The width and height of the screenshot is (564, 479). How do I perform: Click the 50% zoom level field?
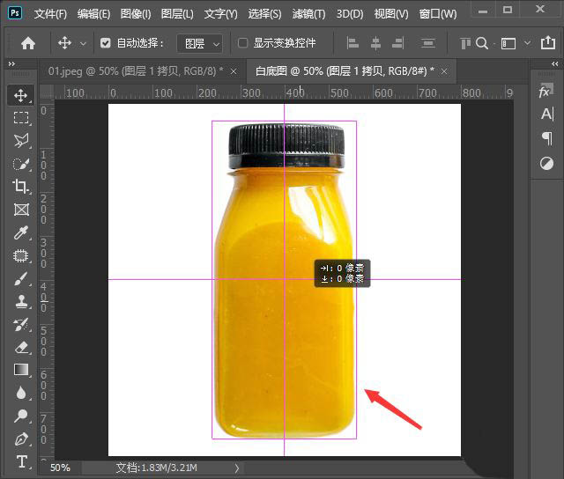(x=60, y=468)
